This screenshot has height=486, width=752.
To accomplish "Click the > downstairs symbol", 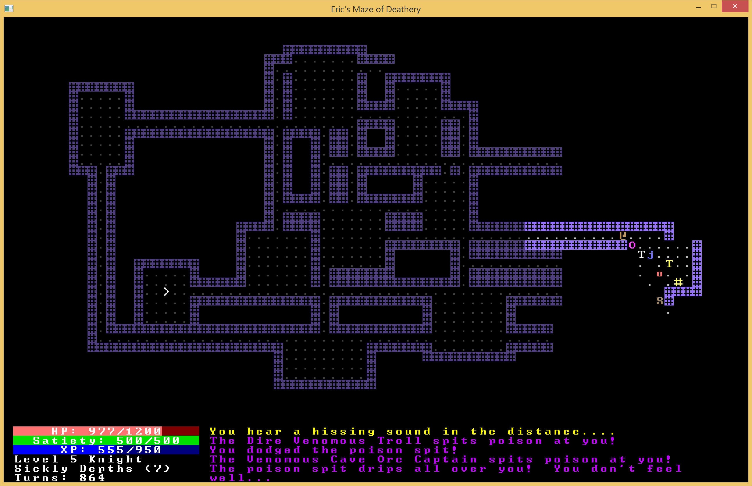I will [x=166, y=291].
